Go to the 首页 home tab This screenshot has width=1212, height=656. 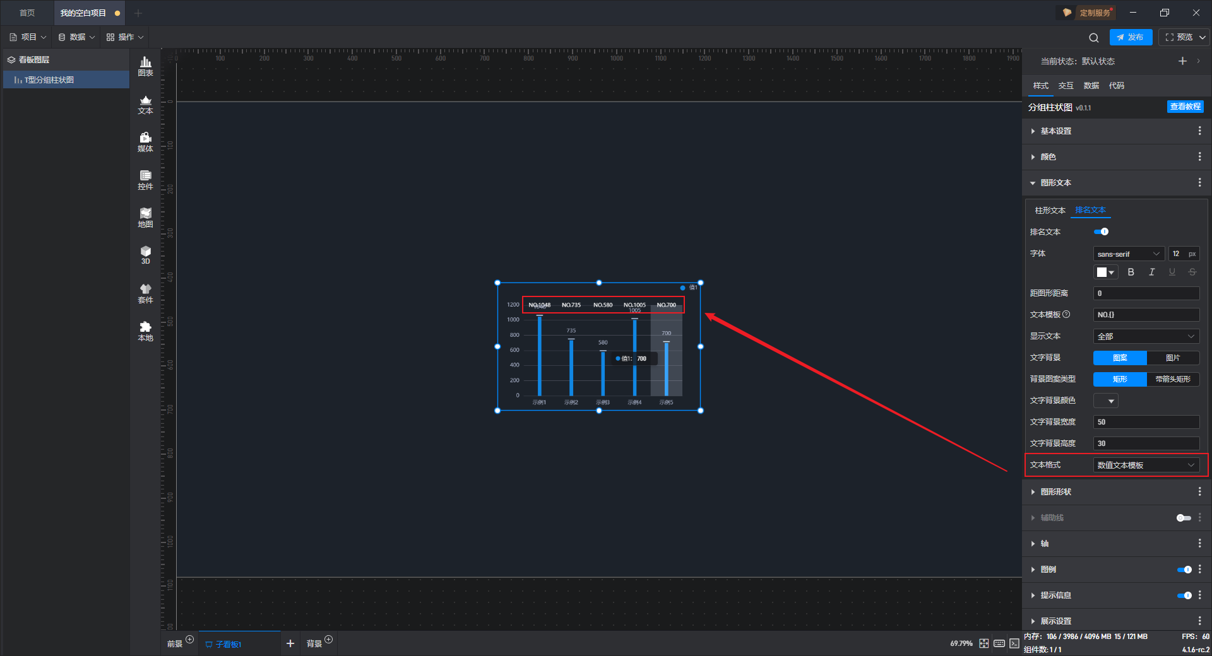pyautogui.click(x=27, y=13)
